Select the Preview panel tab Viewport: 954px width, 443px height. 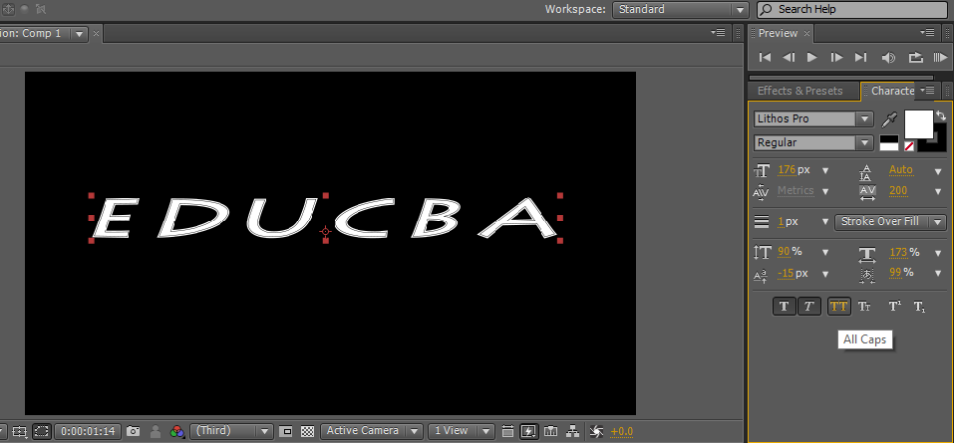click(778, 33)
